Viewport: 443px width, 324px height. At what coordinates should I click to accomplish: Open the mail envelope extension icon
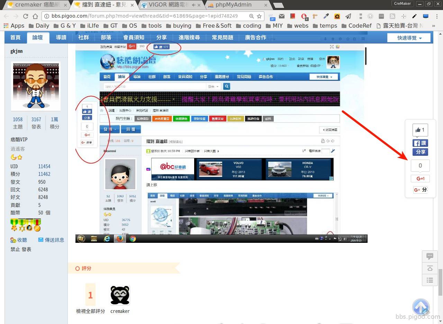pyautogui.click(x=282, y=16)
